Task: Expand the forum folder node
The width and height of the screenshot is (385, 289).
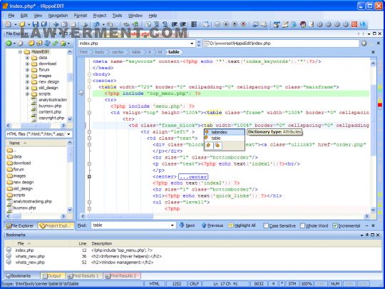Action: click(28, 70)
